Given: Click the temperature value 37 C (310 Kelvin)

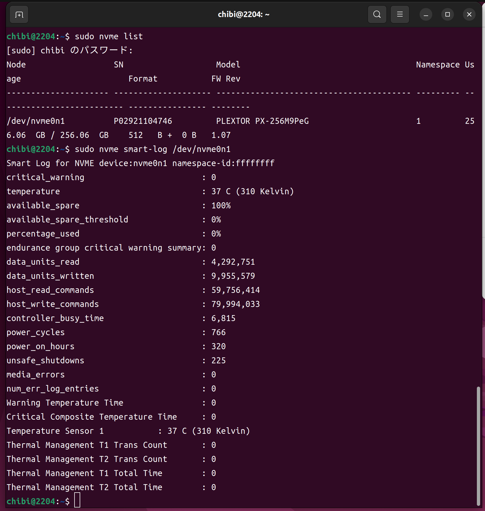Looking at the screenshot, I should (x=252, y=192).
